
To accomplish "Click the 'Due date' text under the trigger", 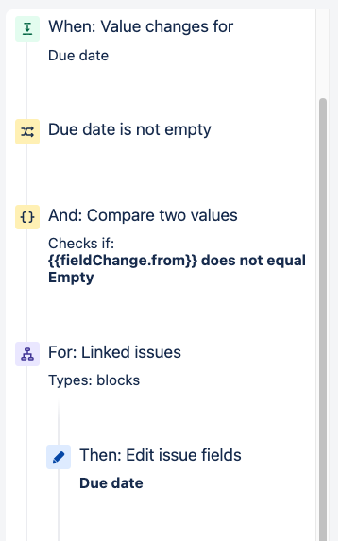I will tap(78, 56).
